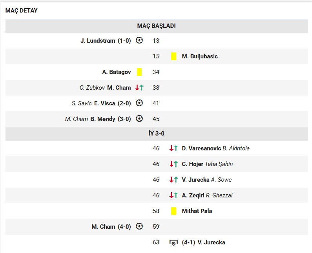This screenshot has width=312, height=253.
Task: Click A. Batagov's yellow card icon
Action: tap(139, 72)
